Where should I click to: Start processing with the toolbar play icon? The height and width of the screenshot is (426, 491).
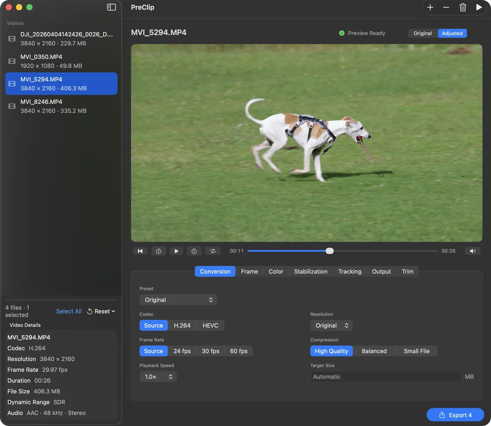tap(479, 7)
